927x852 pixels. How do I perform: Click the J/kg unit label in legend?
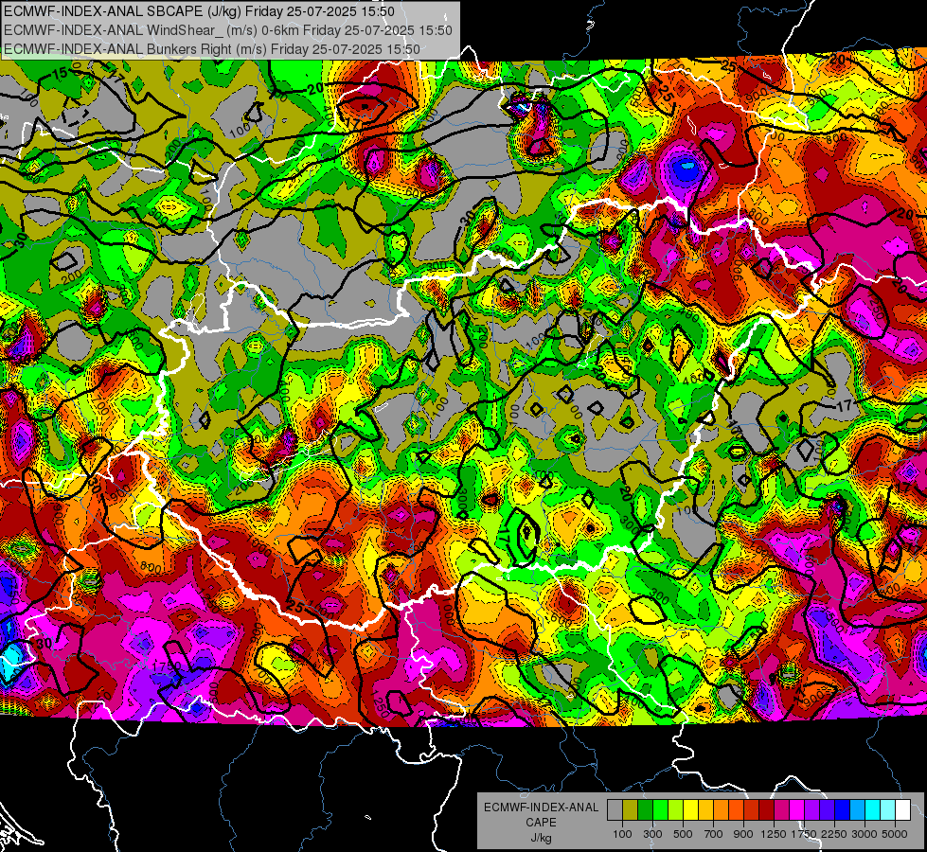tap(541, 838)
